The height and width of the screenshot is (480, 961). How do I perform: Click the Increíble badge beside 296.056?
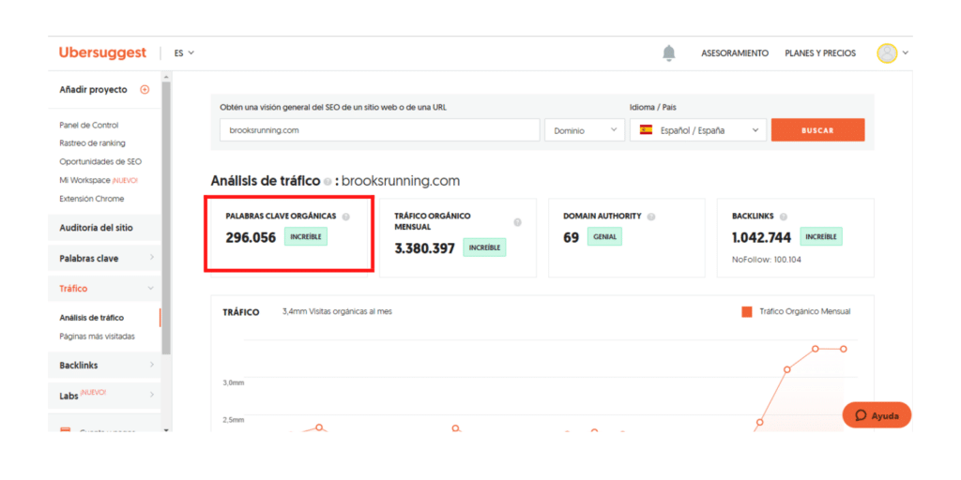point(306,237)
